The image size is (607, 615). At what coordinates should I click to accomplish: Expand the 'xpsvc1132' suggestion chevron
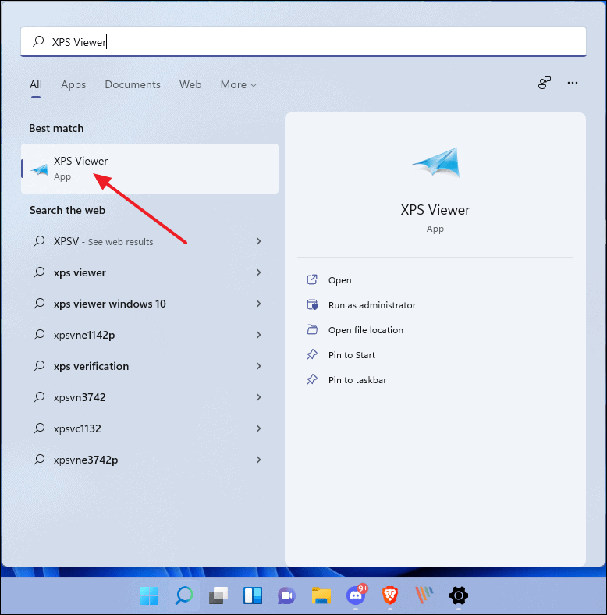click(x=258, y=428)
